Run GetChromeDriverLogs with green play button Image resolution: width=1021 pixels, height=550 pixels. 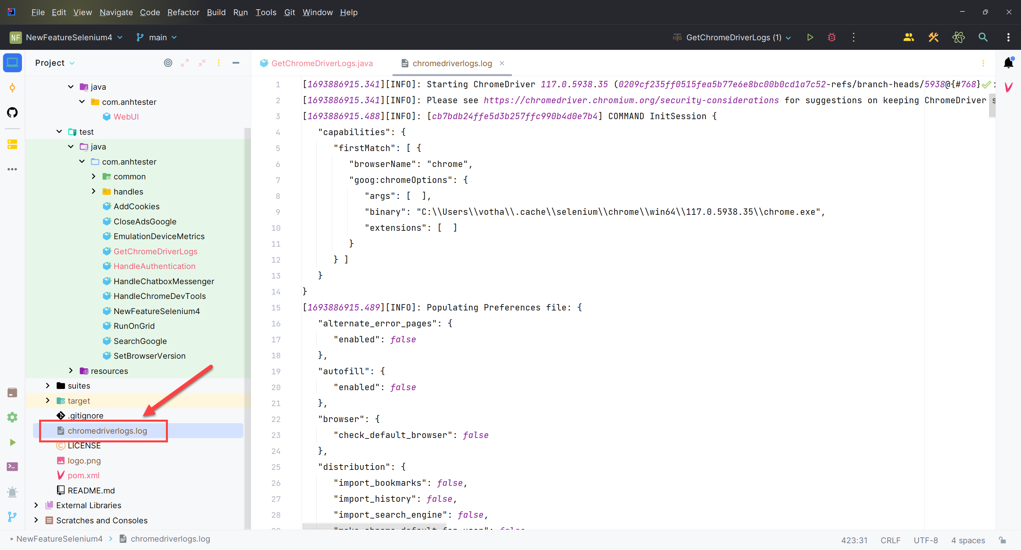pos(810,37)
